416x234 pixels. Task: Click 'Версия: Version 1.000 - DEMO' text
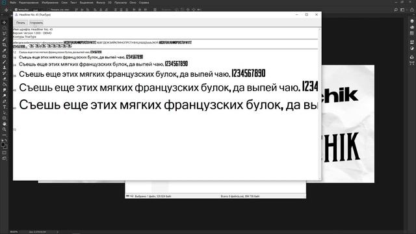[x=32, y=33]
